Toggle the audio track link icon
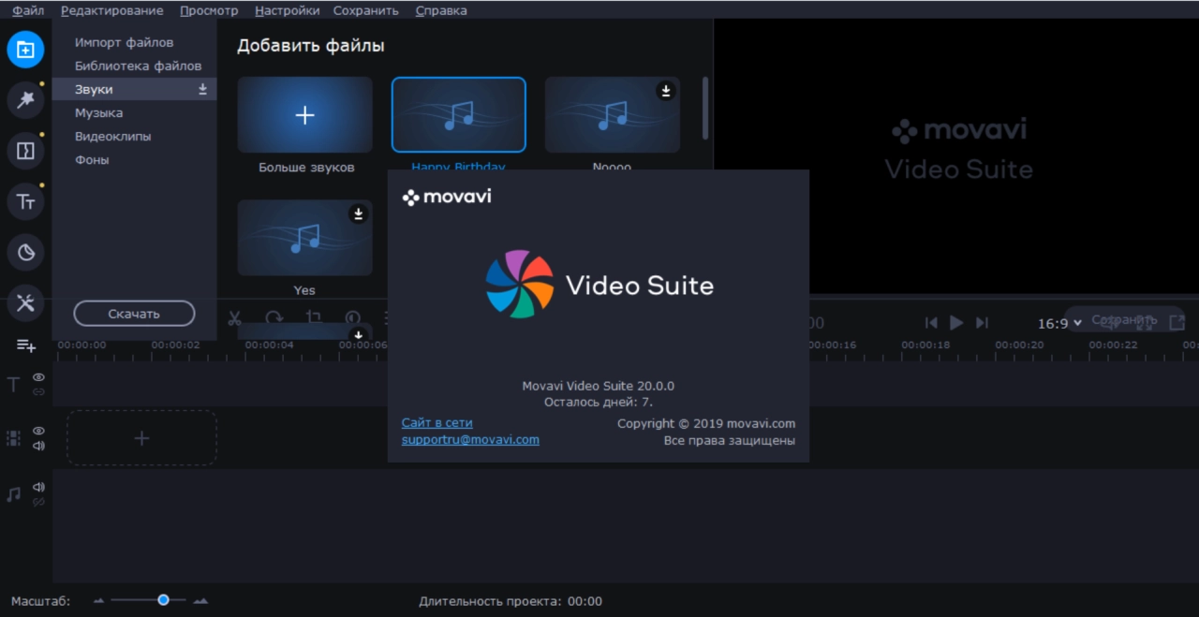Screen dimensions: 1199x617 (38, 502)
